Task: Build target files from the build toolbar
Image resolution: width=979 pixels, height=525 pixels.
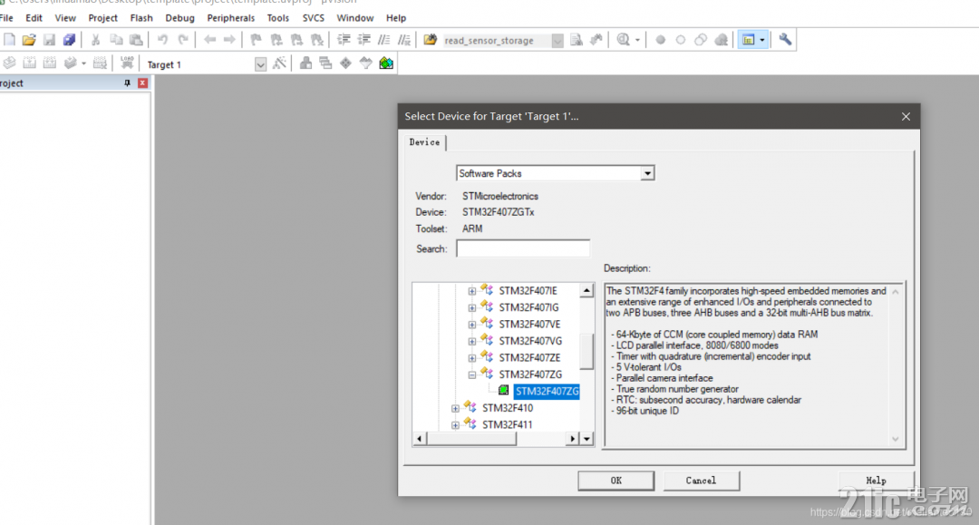Action: tap(29, 63)
